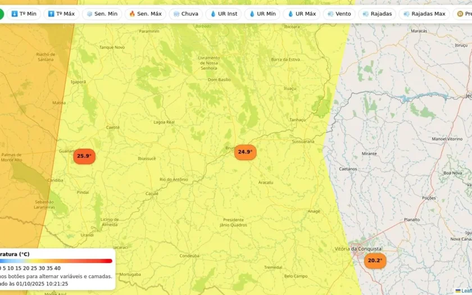Click the 25.9° station marker near Guanambi

click(x=84, y=156)
